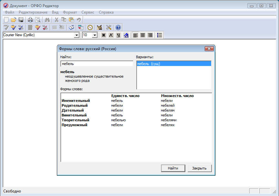Screen dimensions: 279x196
Task: Toggle italic formatting with the К button
Action: point(111,35)
